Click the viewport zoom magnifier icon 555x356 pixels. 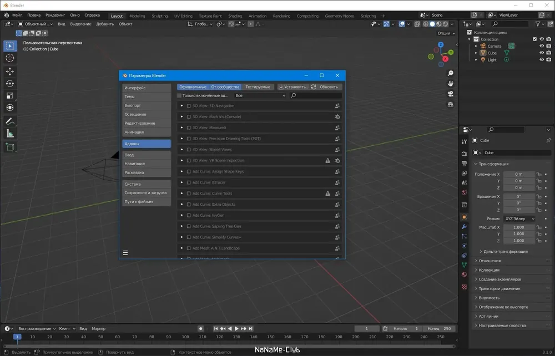point(450,73)
